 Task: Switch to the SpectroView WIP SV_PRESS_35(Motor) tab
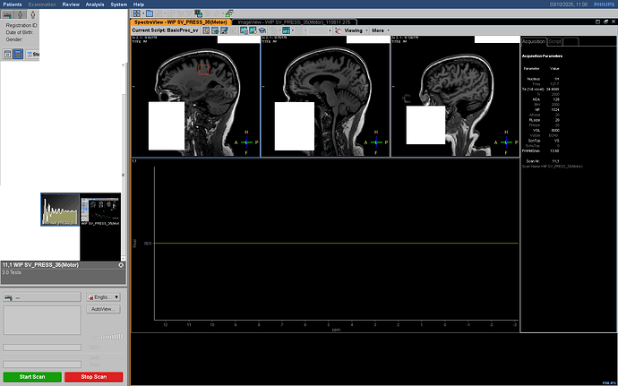coord(181,22)
